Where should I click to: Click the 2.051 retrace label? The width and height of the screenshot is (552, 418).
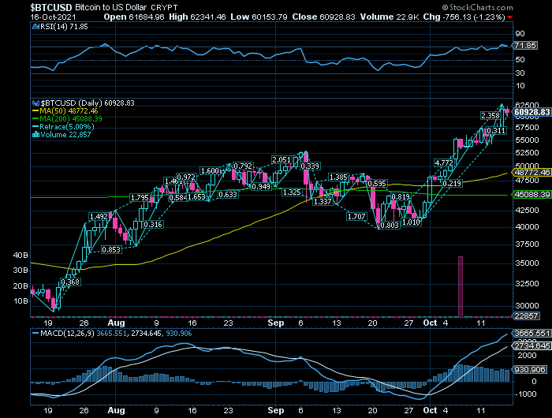[282, 160]
